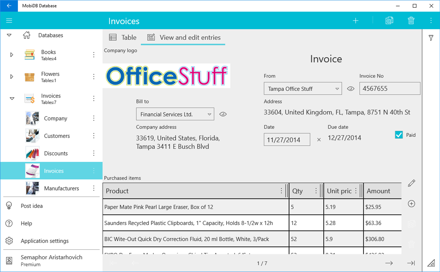Click the Books database icon
Viewport: 440px width, 272px height.
point(30,55)
